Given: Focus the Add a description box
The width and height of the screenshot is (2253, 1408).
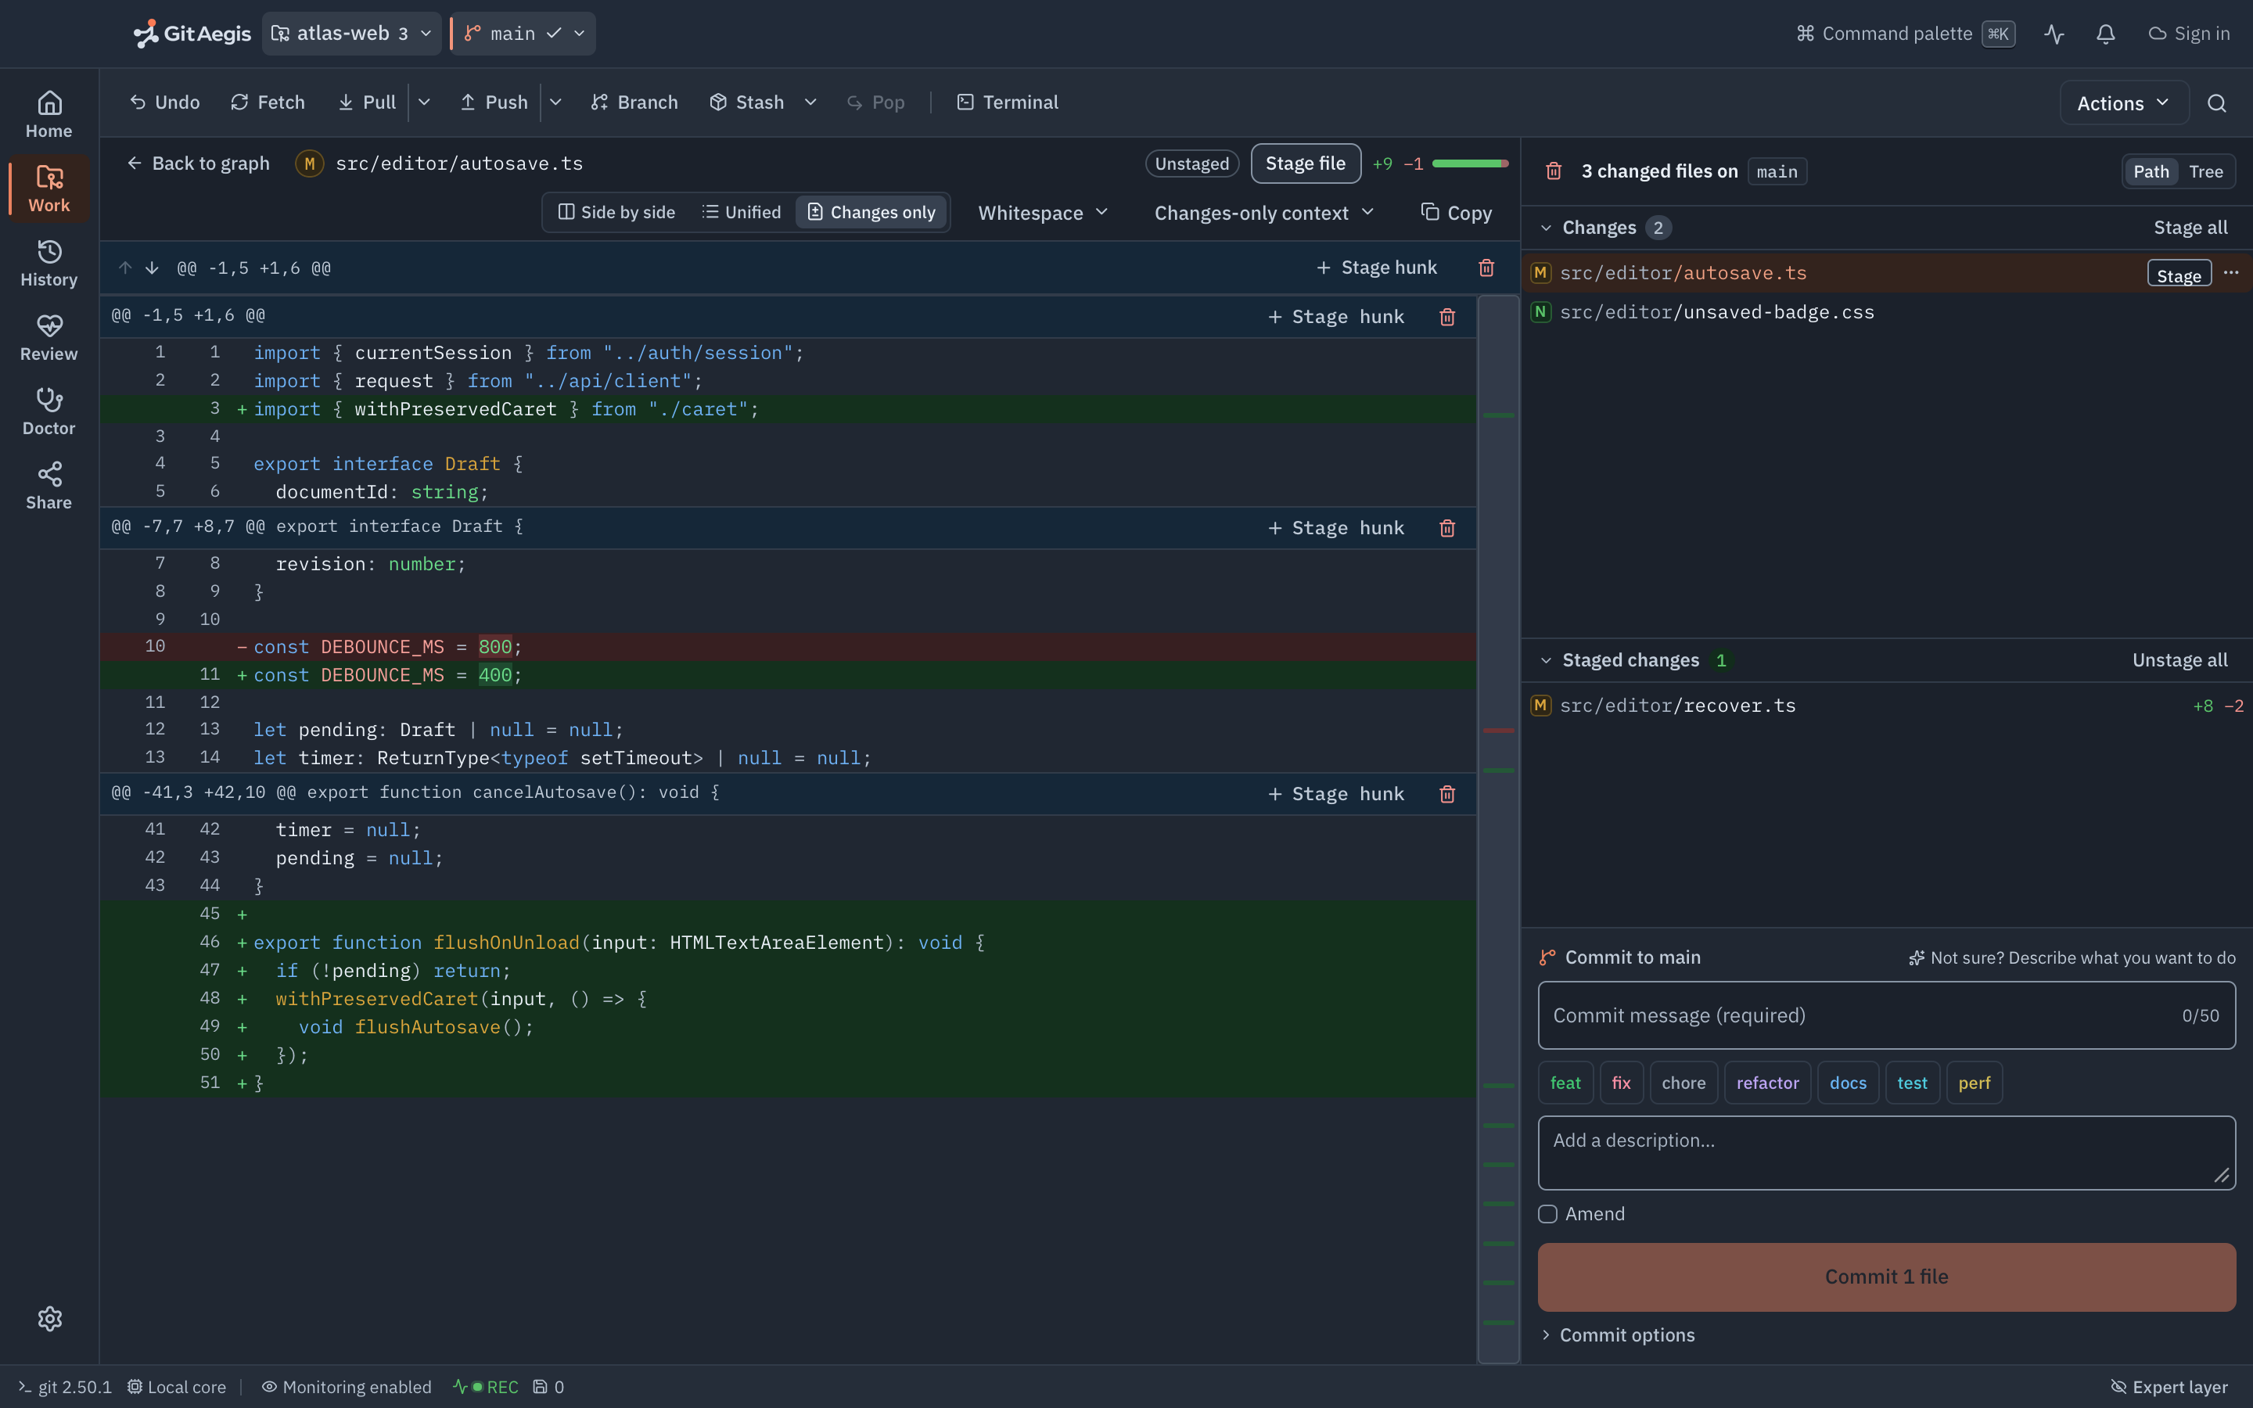Looking at the screenshot, I should [x=1887, y=1153].
